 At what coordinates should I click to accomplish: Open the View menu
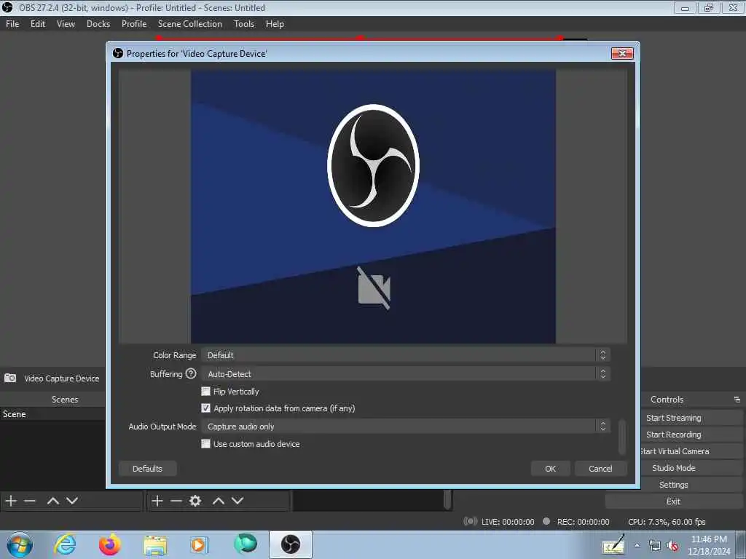tap(66, 24)
